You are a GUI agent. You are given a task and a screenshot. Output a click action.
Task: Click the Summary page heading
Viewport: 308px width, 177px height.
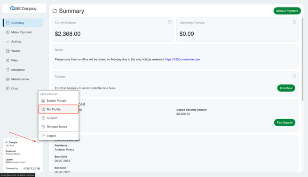click(x=71, y=11)
